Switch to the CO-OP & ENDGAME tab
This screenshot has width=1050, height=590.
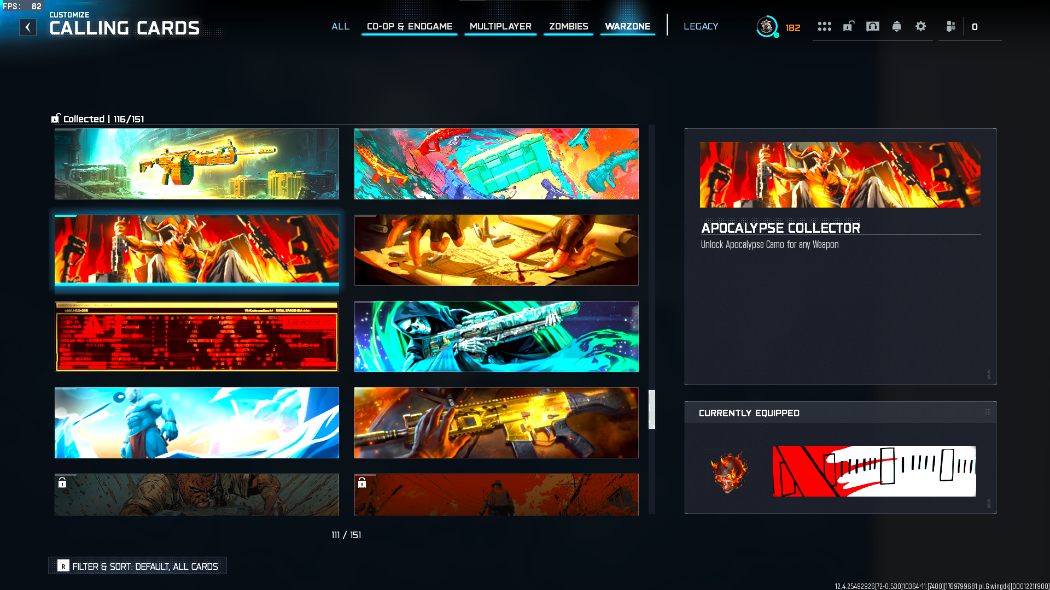pyautogui.click(x=410, y=26)
